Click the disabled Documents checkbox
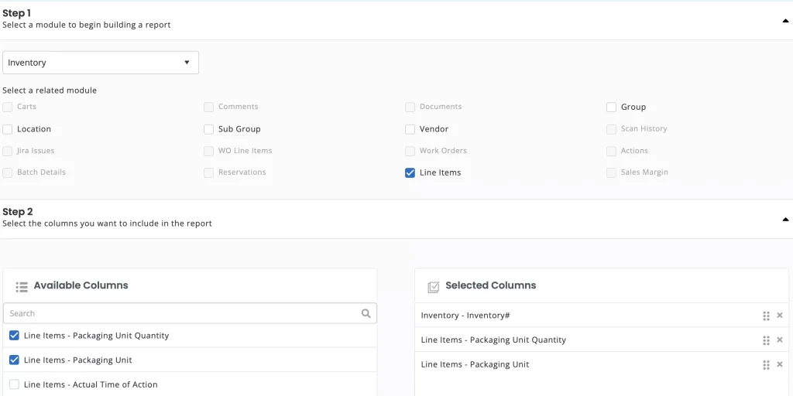Viewport: 793px width, 396px height. point(410,107)
